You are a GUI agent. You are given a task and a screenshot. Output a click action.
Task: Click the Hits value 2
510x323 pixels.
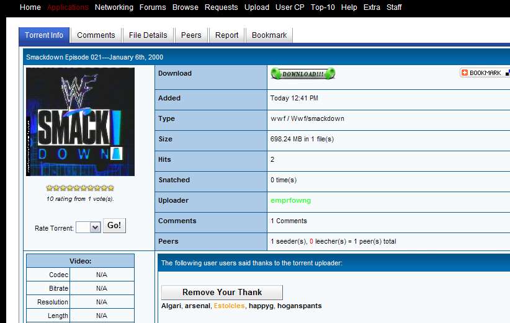tap(272, 159)
